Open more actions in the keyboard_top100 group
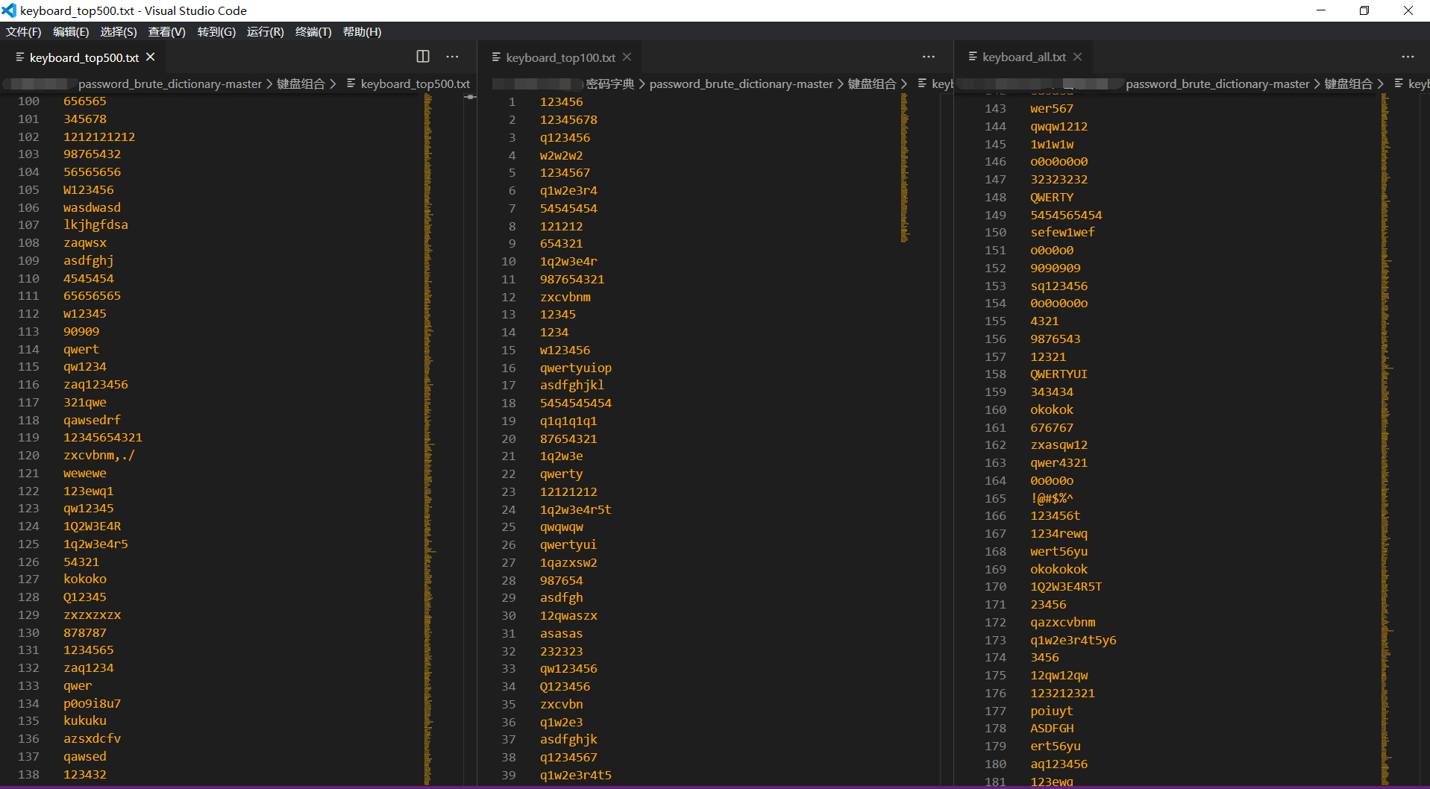1430x789 pixels. coord(929,57)
